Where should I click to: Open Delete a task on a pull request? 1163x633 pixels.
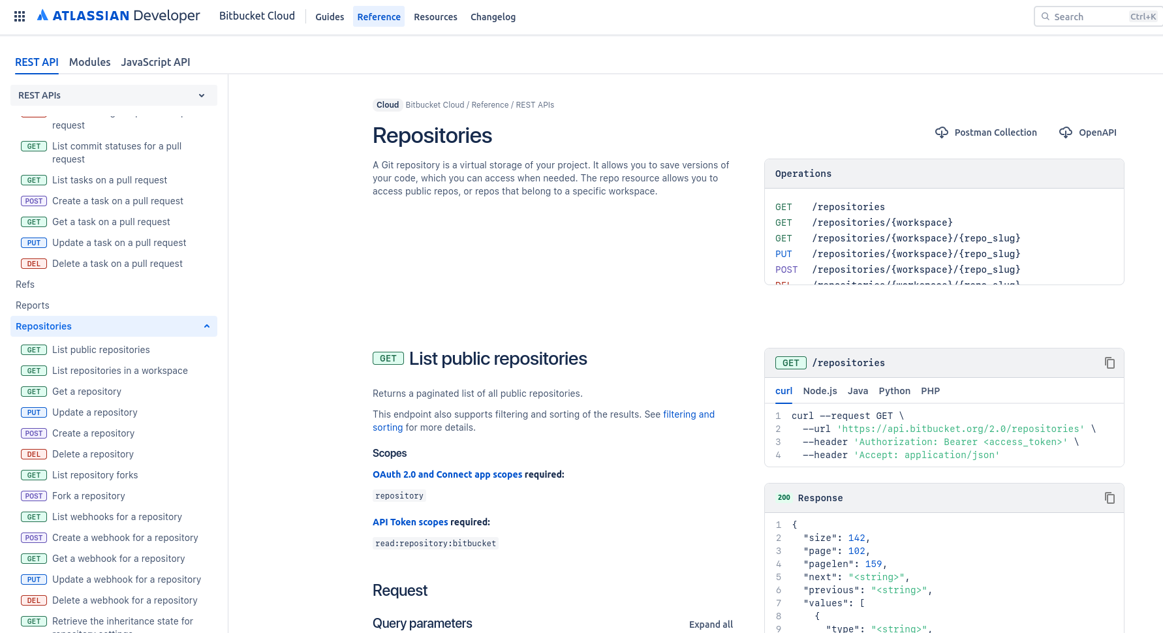[x=117, y=264]
